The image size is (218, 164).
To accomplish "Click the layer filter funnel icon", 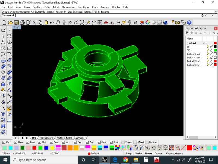I will tap(214, 33).
